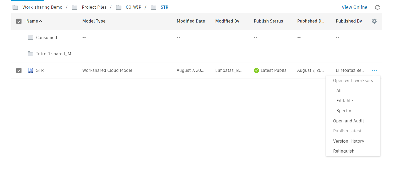Image resolution: width=393 pixels, height=173 pixels.
Task: Toggle the select-all checkbox in header
Action: [x=19, y=21]
